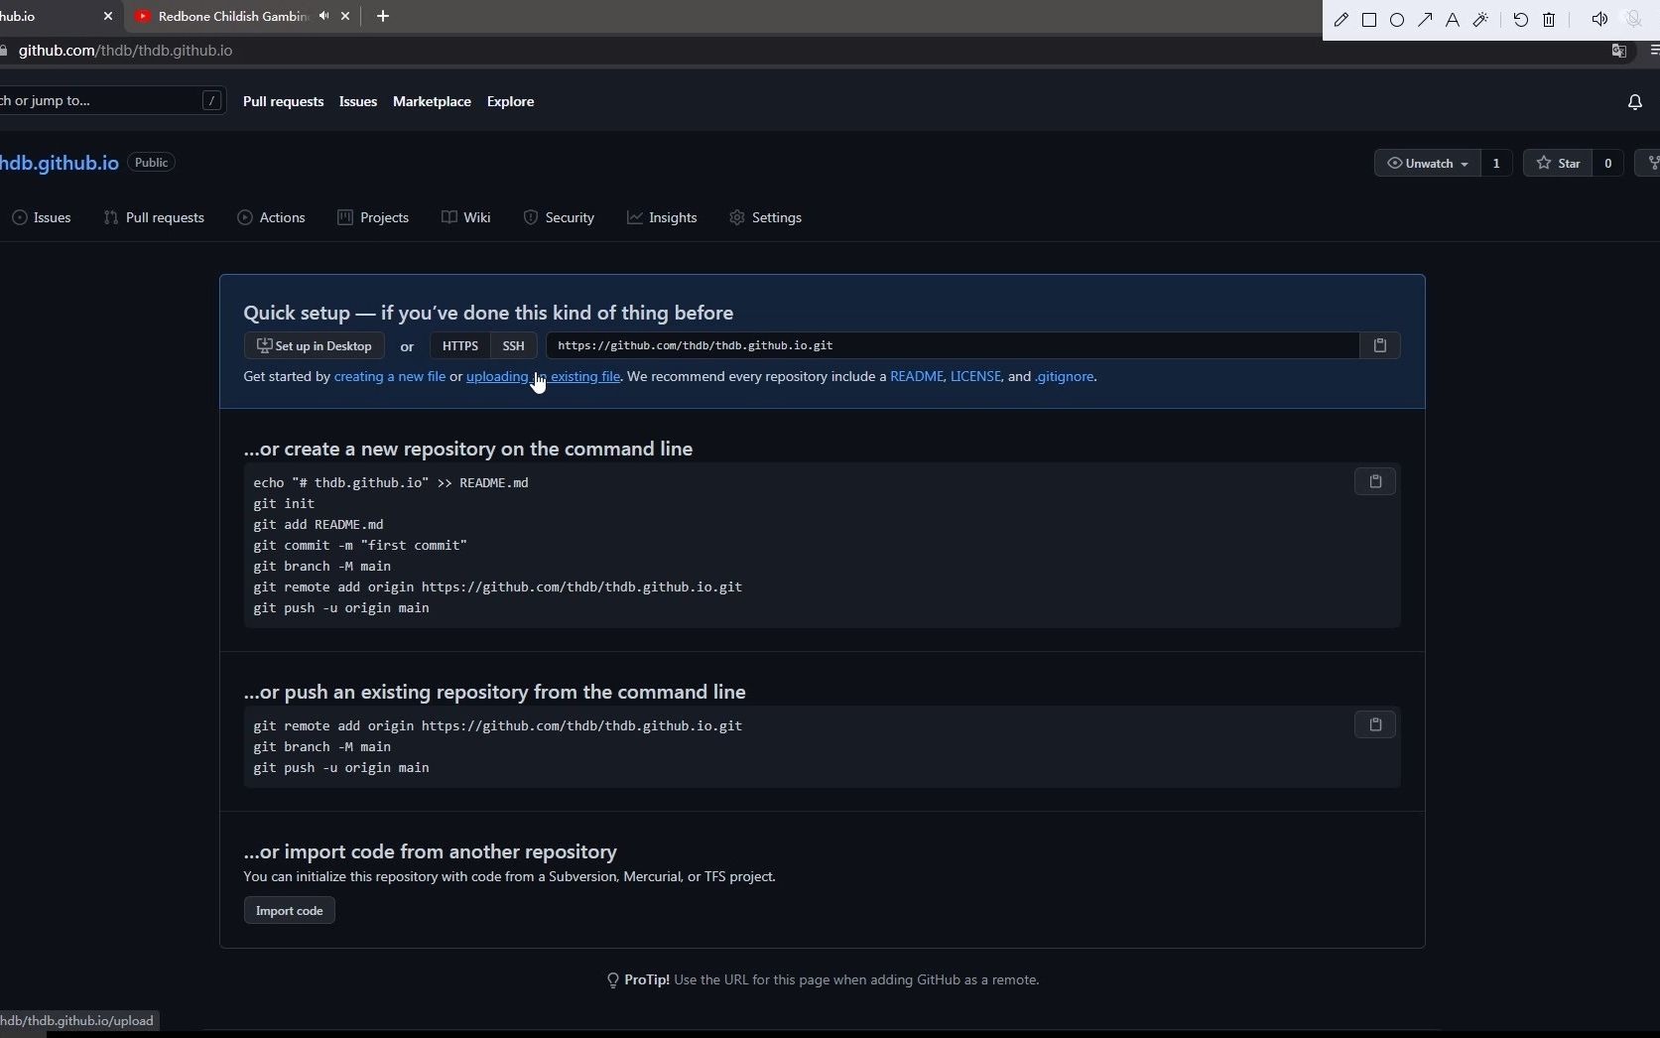Follow the uploading an existing file link
Screen dimensions: 1660x1038
[x=543, y=376]
